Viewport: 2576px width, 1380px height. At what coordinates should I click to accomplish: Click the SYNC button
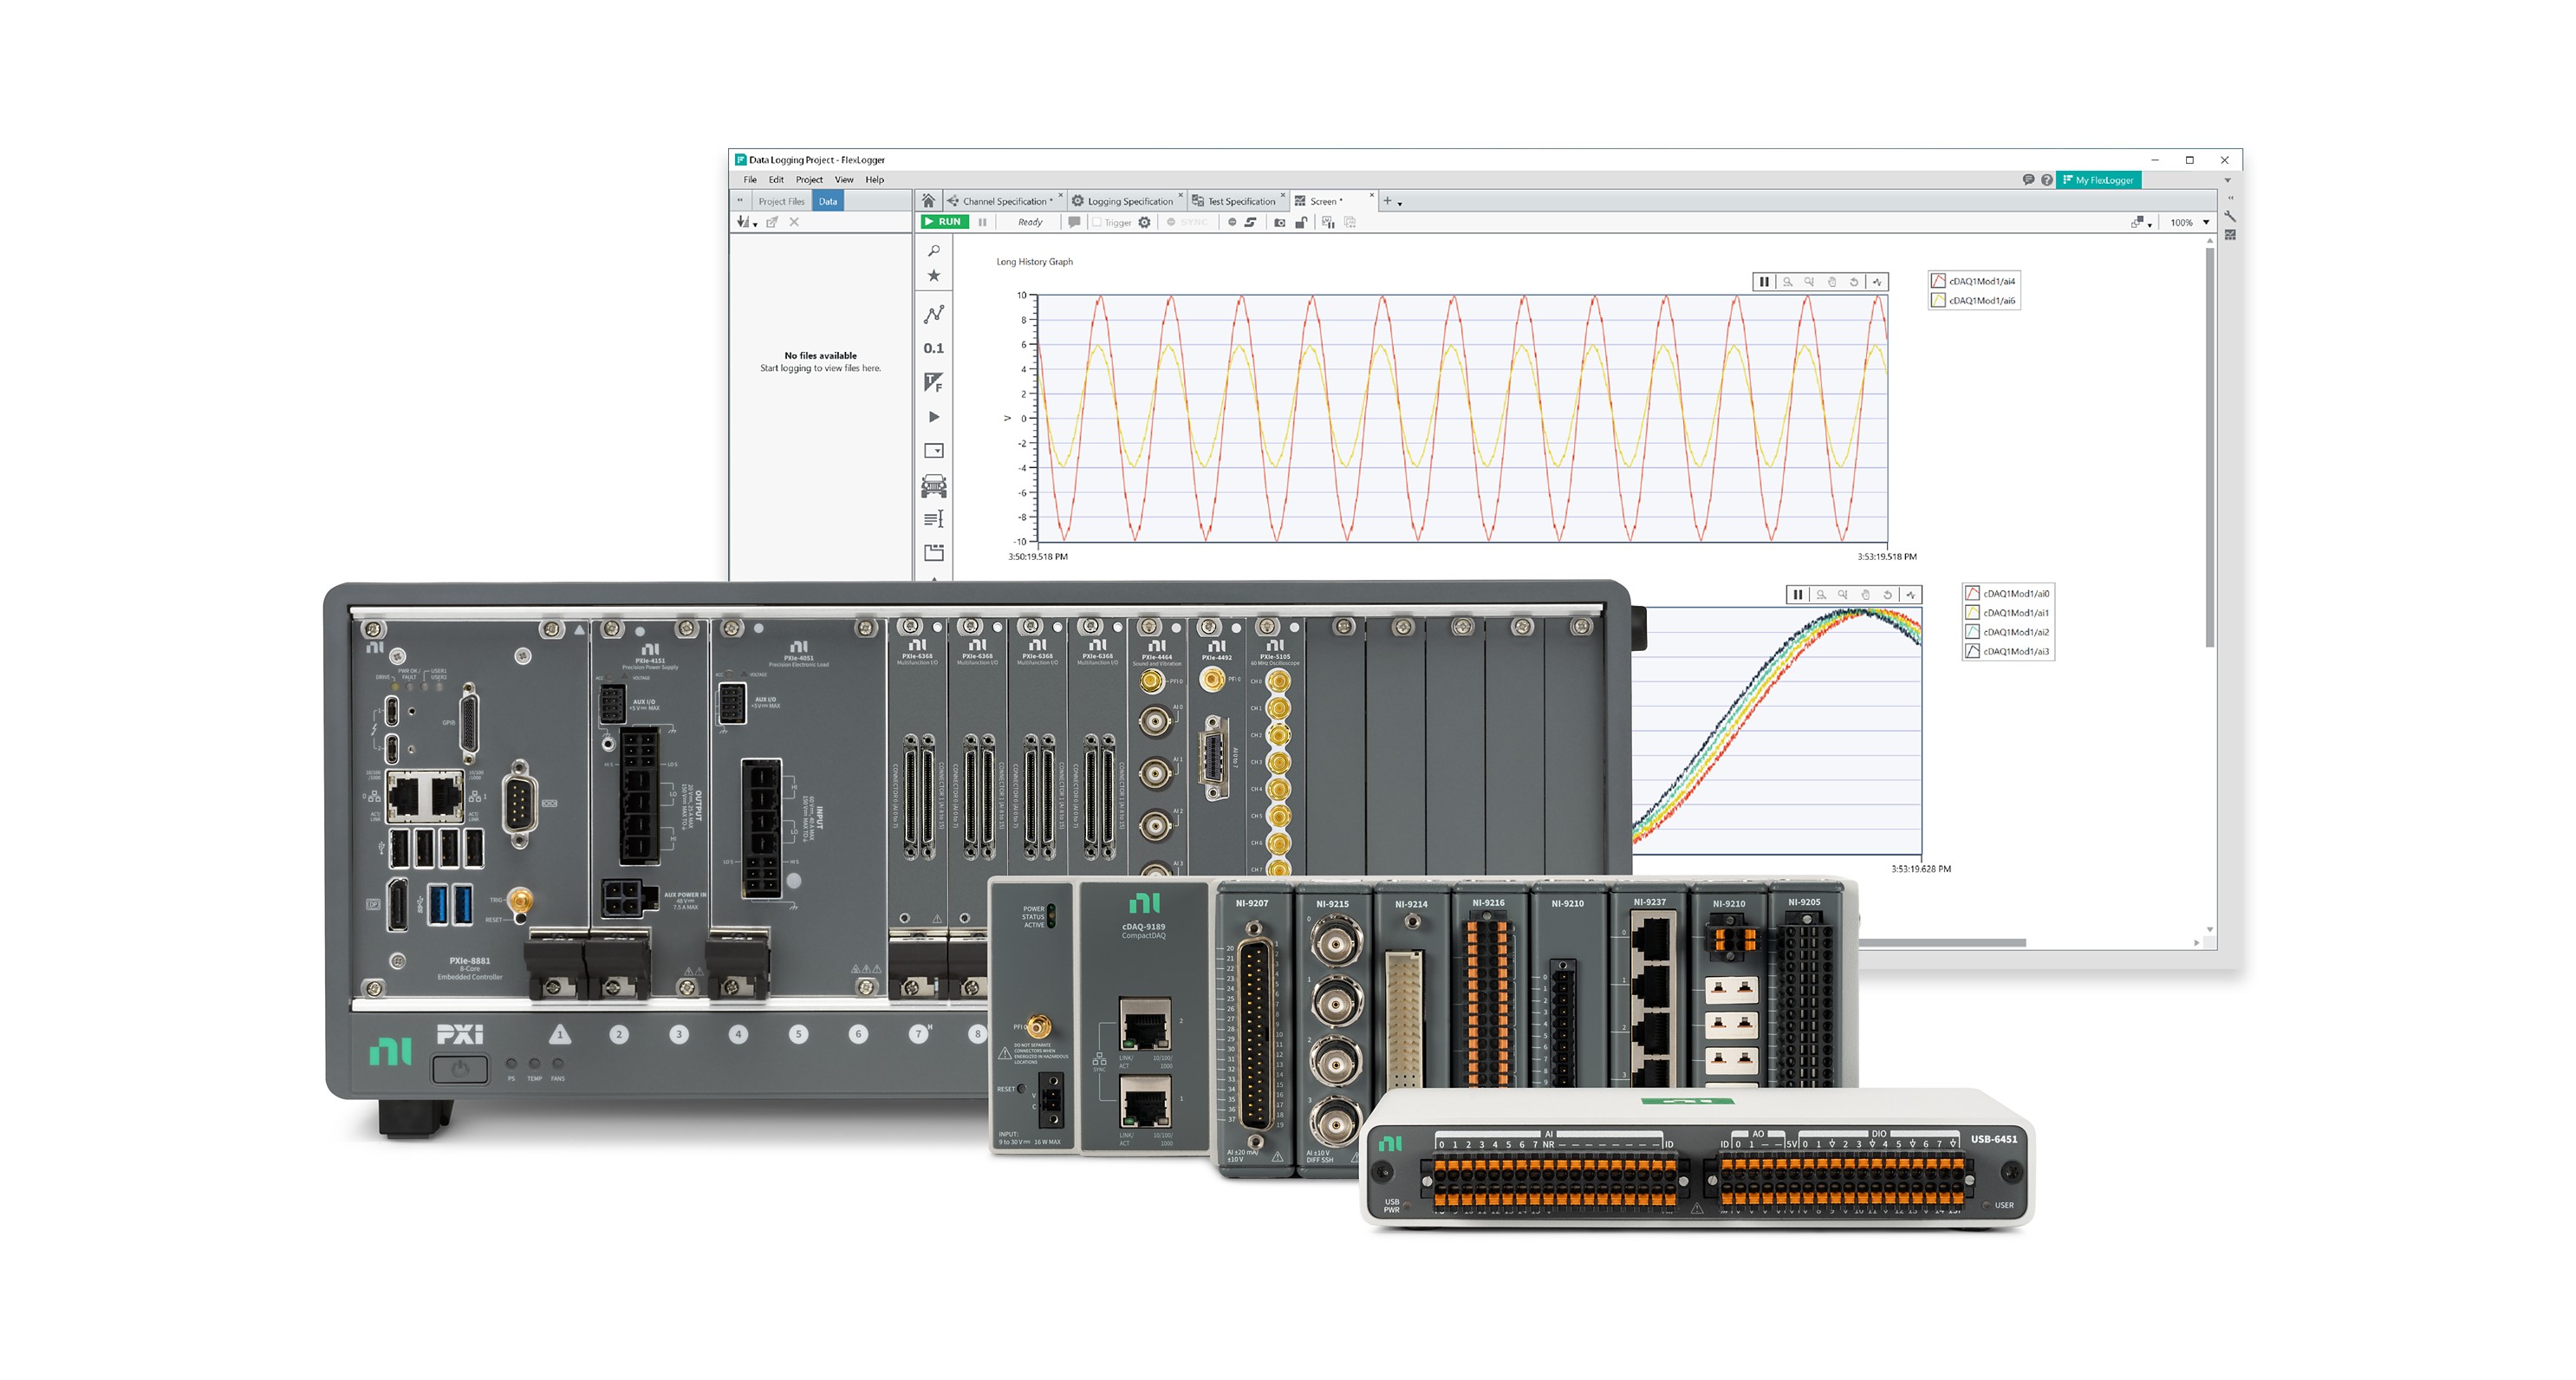pyautogui.click(x=1187, y=222)
